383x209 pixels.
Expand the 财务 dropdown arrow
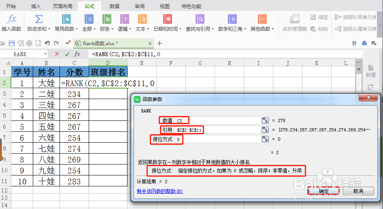112,29
